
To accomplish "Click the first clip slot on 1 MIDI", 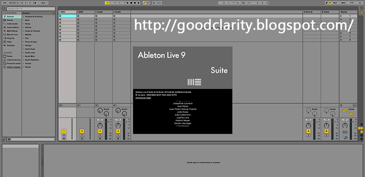I will click(x=67, y=16).
